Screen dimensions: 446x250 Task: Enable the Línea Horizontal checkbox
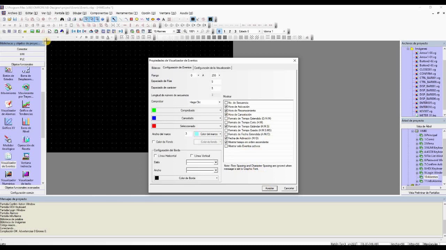coord(155,156)
